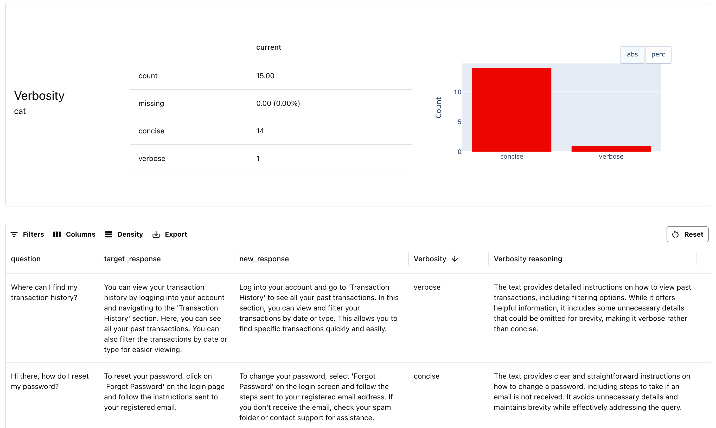The image size is (716, 428).
Task: Click the Reset circular arrow icon
Action: pyautogui.click(x=675, y=234)
